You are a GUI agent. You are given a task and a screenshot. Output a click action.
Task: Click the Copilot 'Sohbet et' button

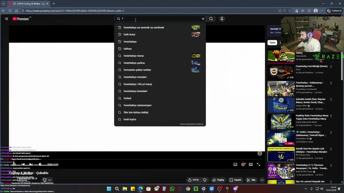coord(334,11)
